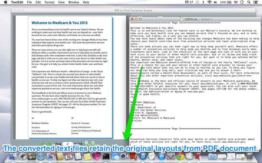
Task: Open Photo Booth in the Dock
Action: coord(134,156)
